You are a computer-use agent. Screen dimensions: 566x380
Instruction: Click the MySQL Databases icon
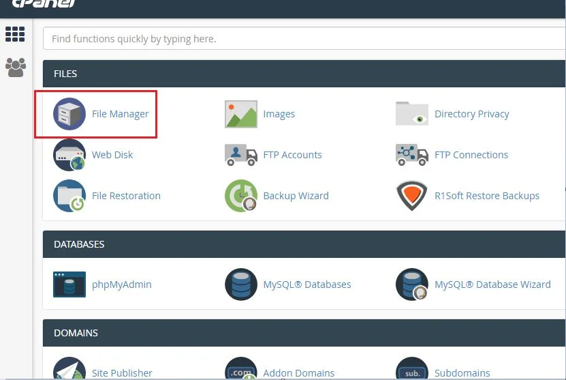click(x=240, y=284)
